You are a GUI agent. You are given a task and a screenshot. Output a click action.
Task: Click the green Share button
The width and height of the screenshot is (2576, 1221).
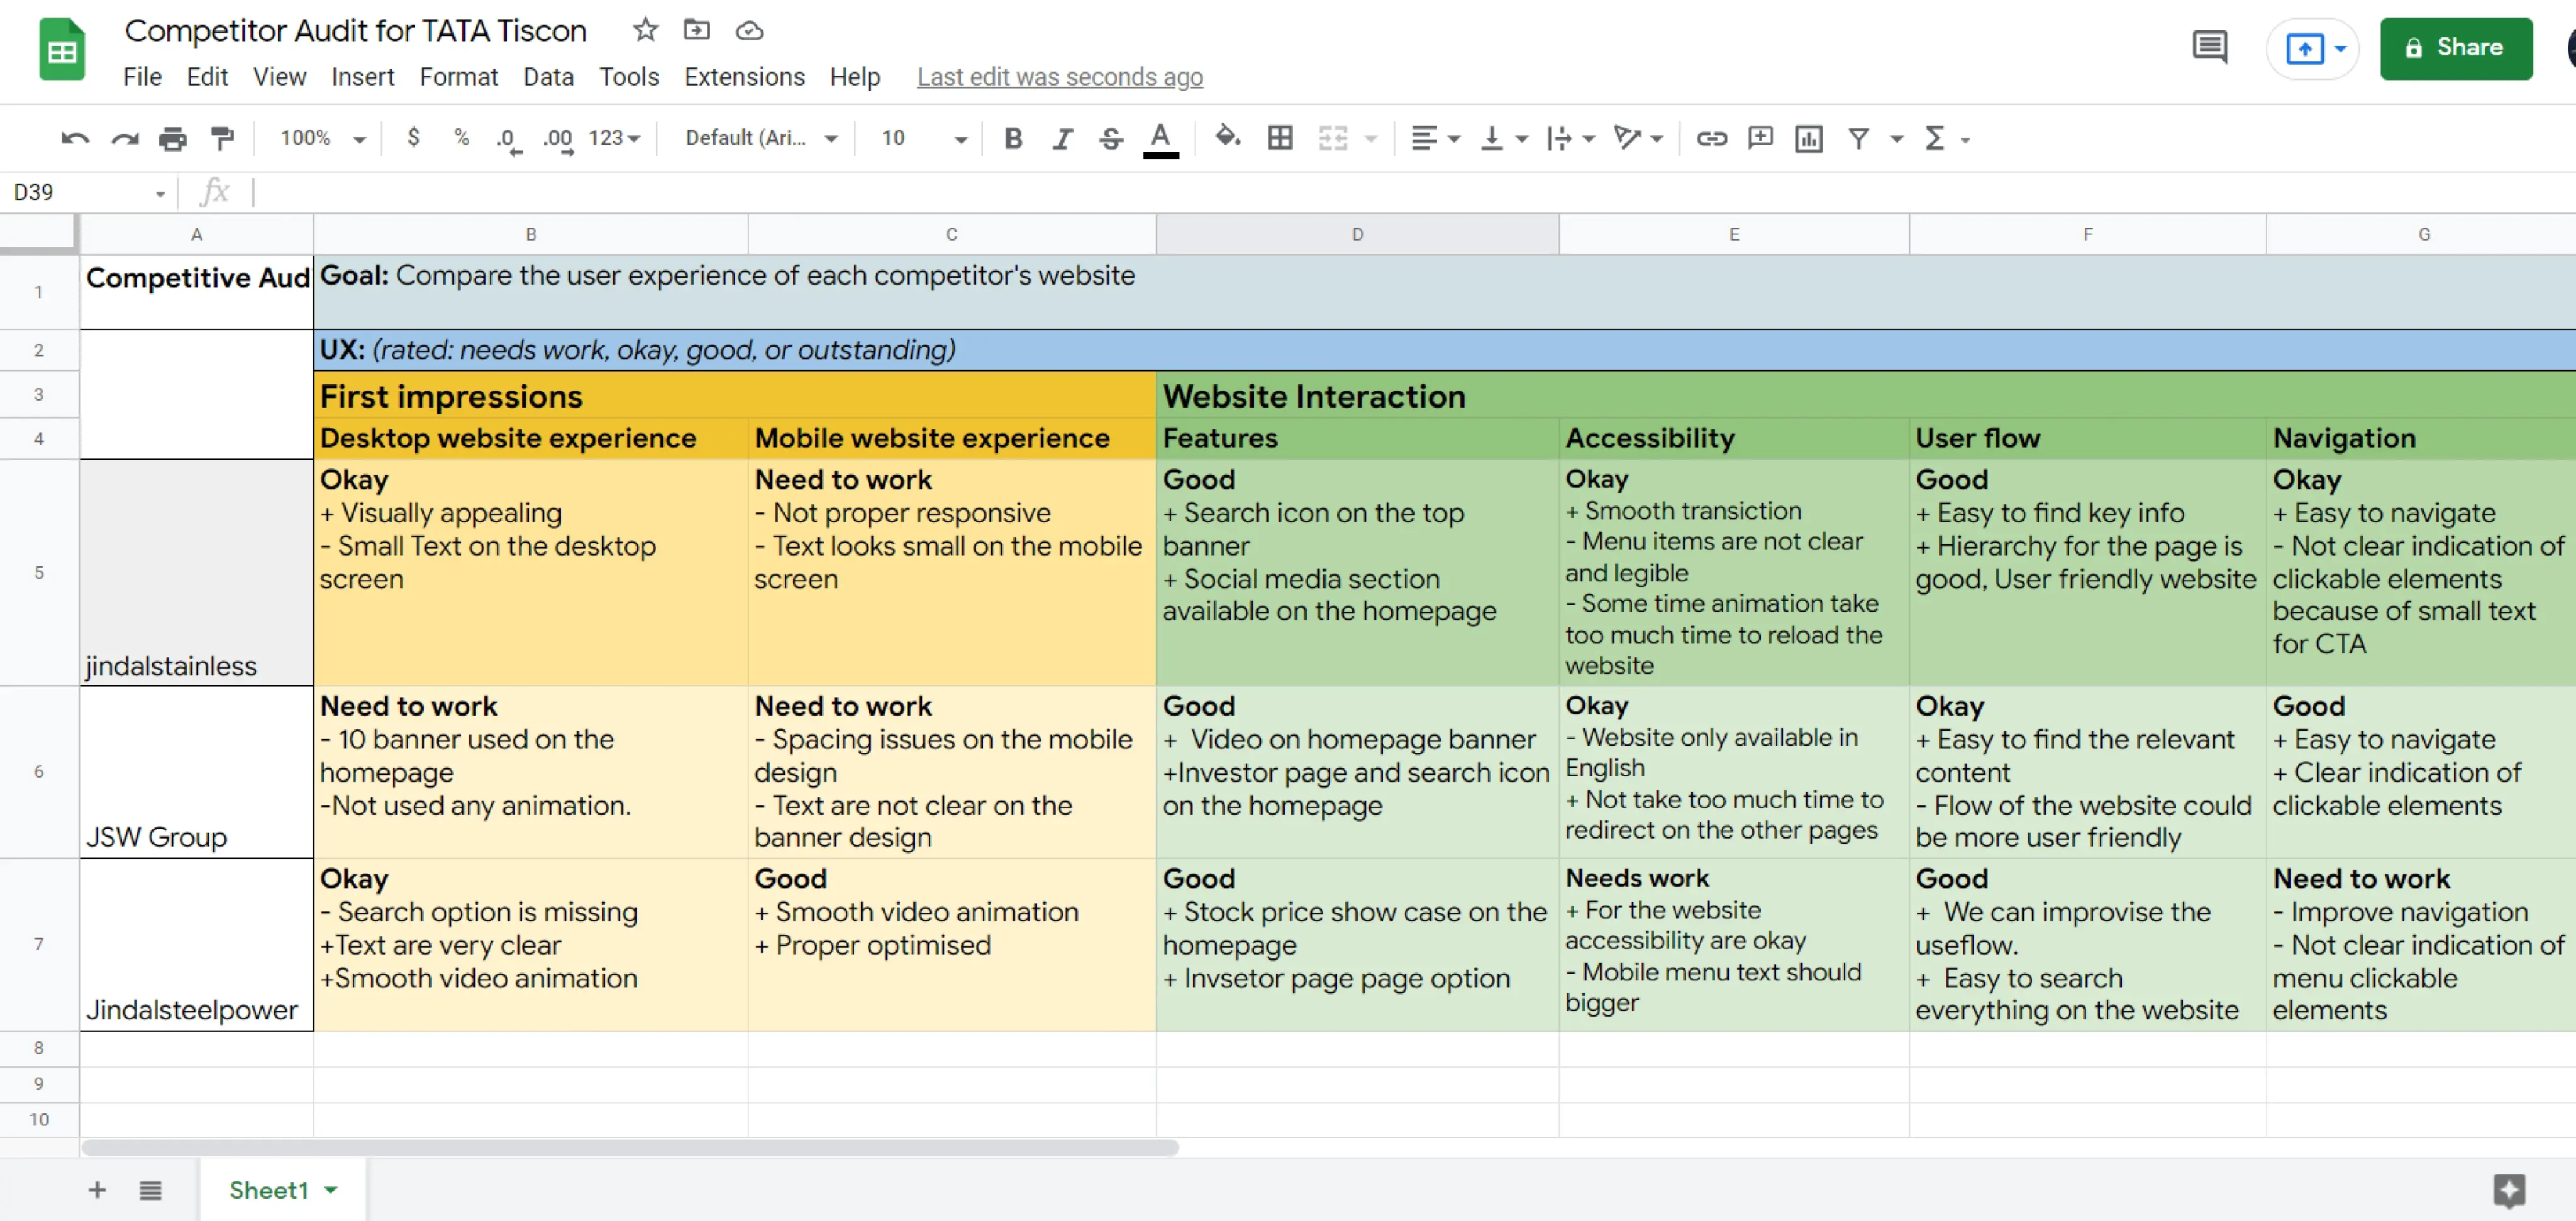click(x=2455, y=48)
